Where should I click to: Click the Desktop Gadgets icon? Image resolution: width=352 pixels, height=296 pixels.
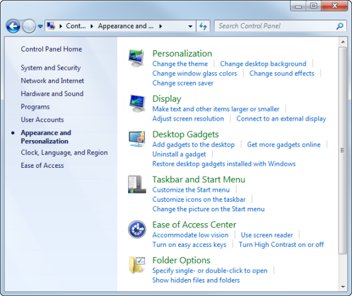point(137,139)
